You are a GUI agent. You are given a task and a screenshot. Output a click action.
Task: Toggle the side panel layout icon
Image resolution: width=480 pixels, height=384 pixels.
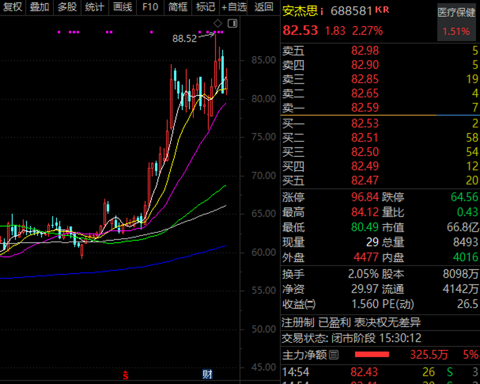click(232, 23)
